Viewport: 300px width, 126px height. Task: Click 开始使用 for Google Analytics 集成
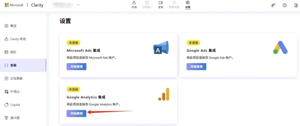(x=76, y=114)
